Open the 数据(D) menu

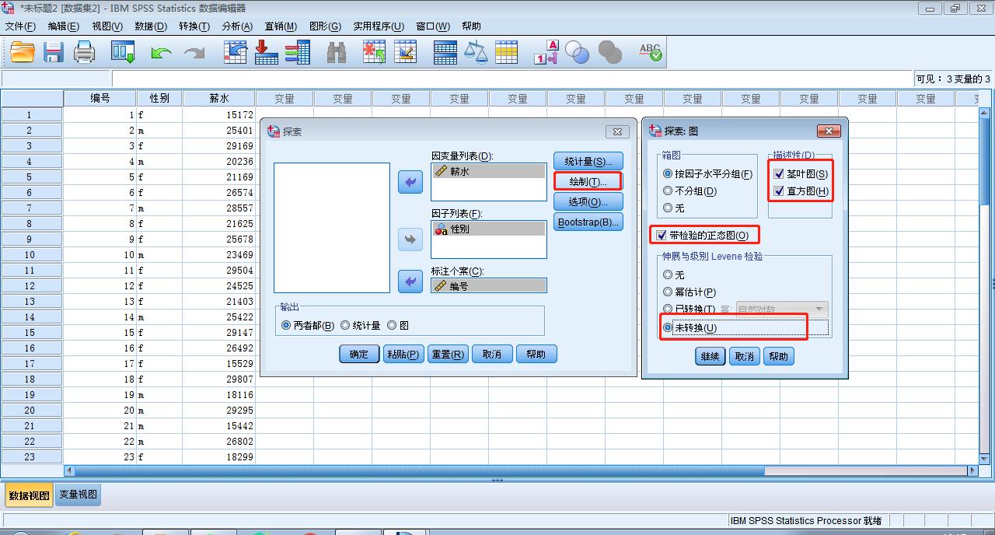pyautogui.click(x=150, y=26)
